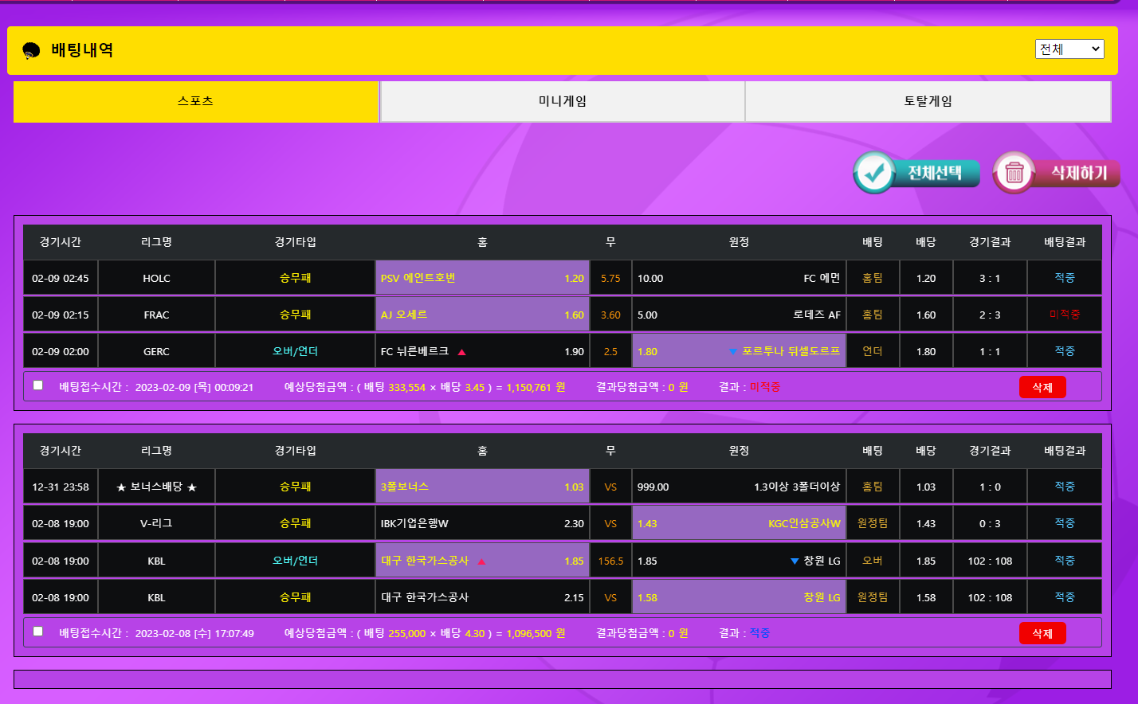1138x704 pixels.
Task: Click red up arrow beside 대구 한국가스공사
Action: coord(481,561)
